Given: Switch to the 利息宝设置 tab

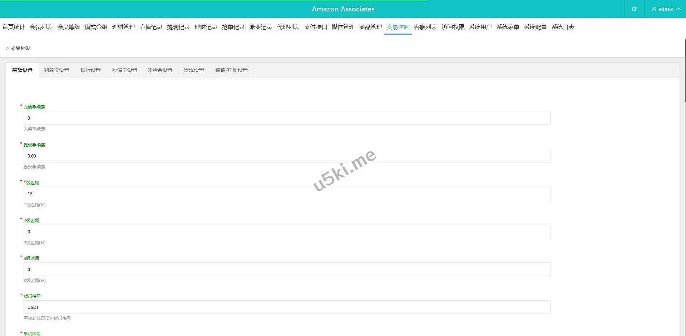Looking at the screenshot, I should [x=56, y=70].
